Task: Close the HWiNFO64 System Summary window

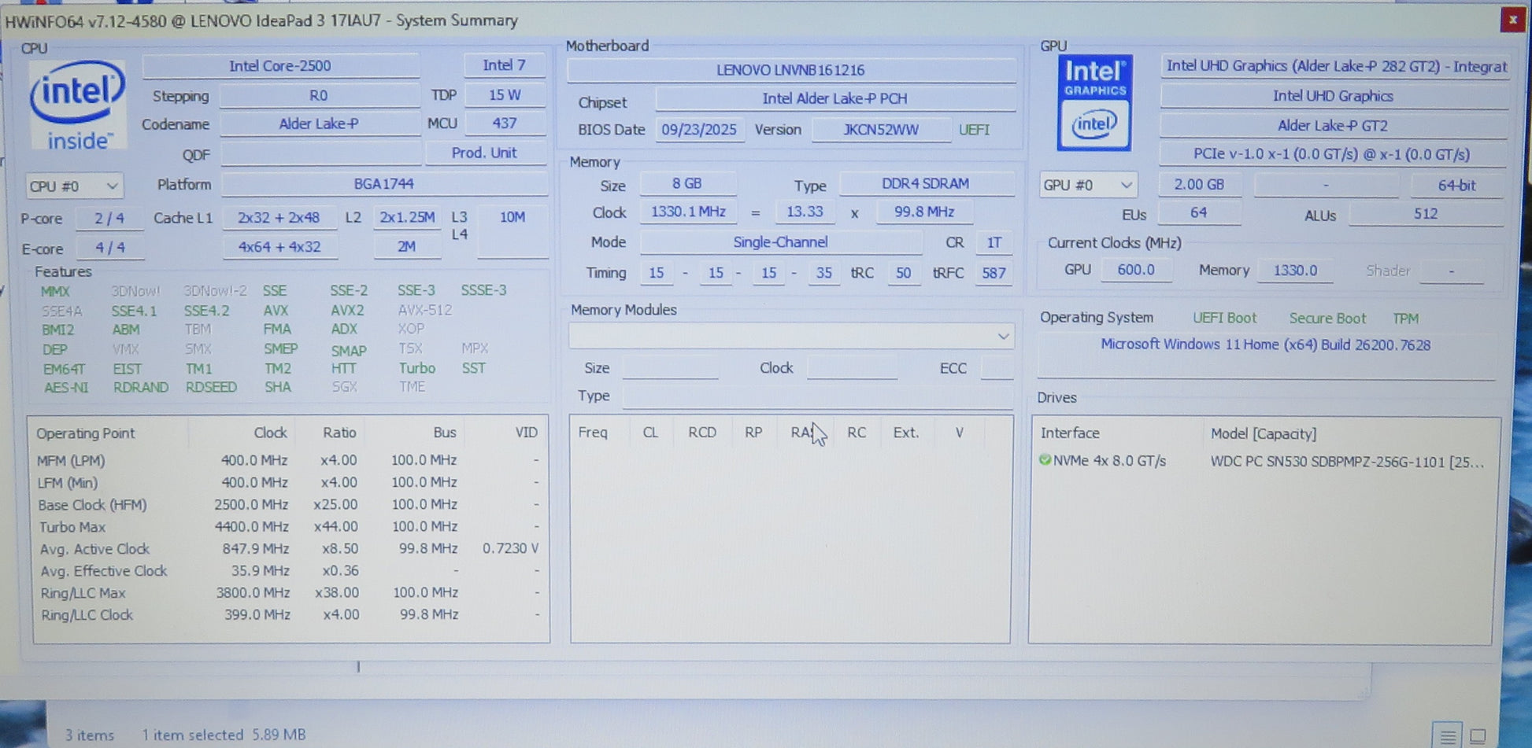Action: tap(1512, 20)
